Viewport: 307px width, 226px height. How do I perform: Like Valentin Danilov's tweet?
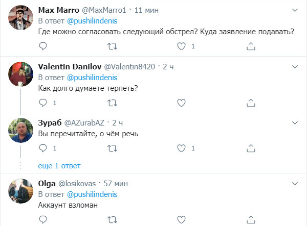tap(181, 103)
